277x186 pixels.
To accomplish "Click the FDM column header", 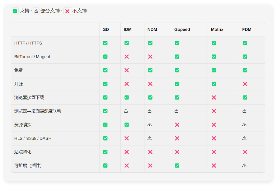I will pyautogui.click(x=247, y=30).
